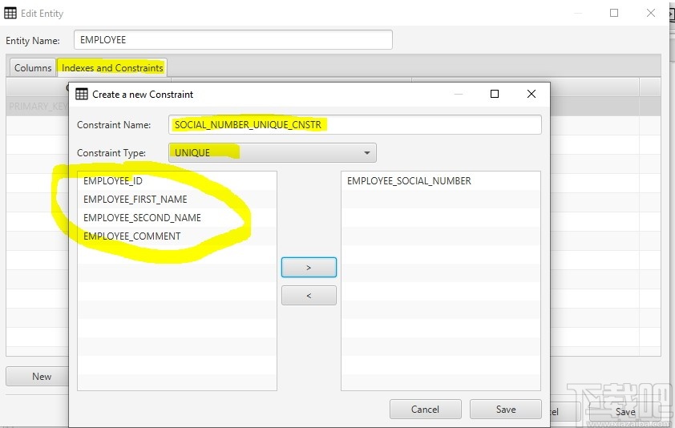Screen dimensions: 675x428
Task: Select EMPLOYEE_FIRST_NAME column
Action: pyautogui.click(x=177, y=200)
